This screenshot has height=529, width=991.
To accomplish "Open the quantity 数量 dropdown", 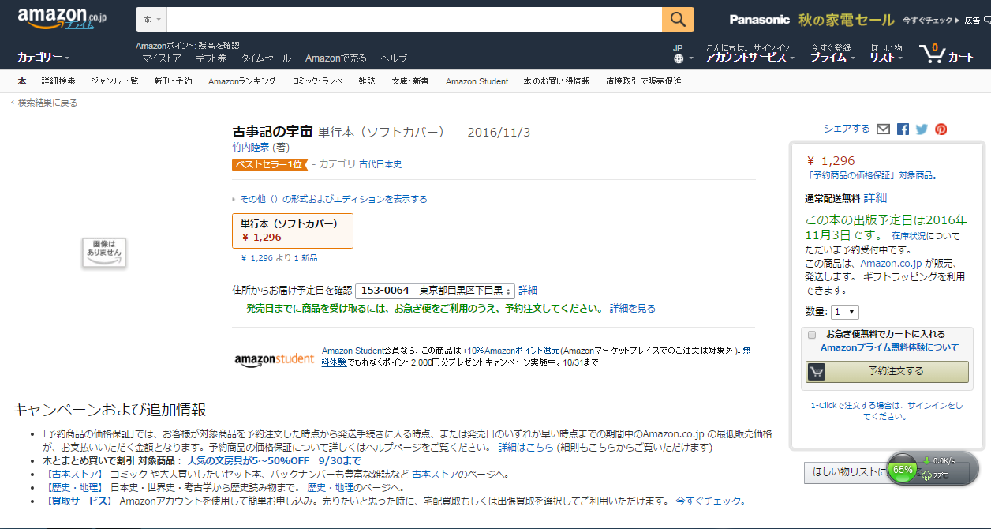I will pos(845,312).
